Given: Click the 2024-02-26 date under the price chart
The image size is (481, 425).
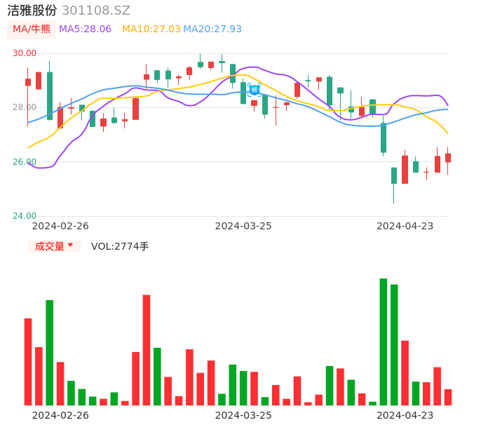Looking at the screenshot, I should [60, 226].
